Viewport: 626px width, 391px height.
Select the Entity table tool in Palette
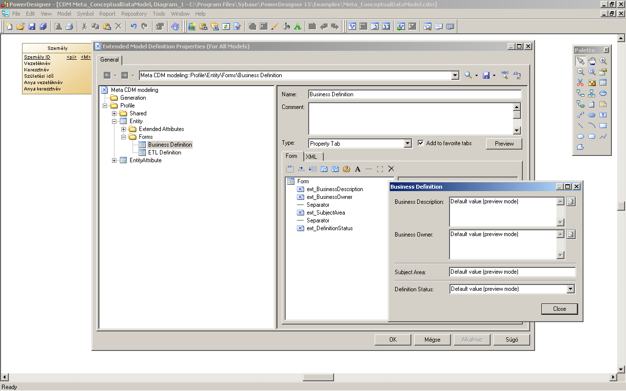pos(603,83)
